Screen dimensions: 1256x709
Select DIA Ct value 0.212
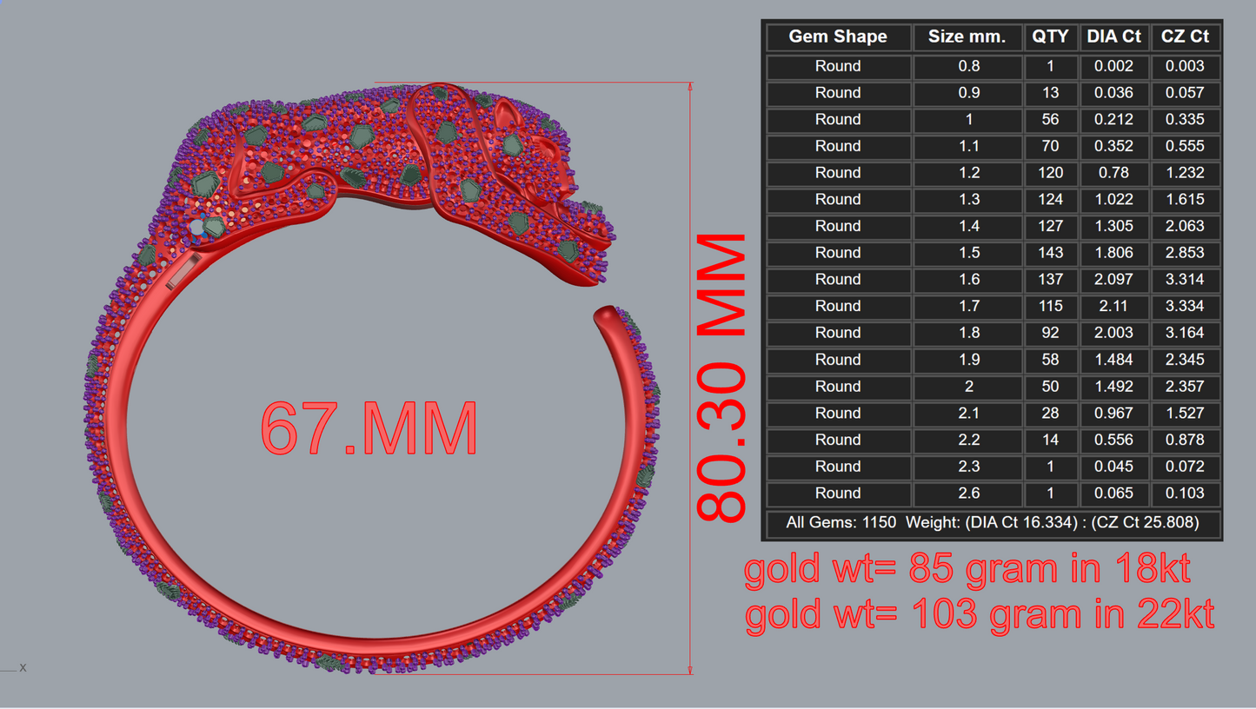1113,120
